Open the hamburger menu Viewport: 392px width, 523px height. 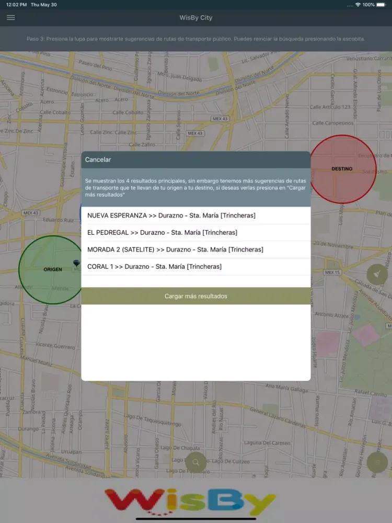(x=10, y=18)
